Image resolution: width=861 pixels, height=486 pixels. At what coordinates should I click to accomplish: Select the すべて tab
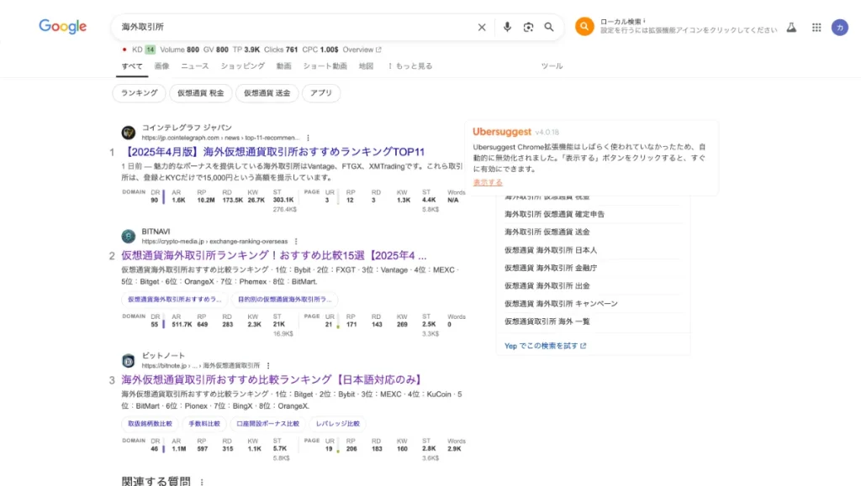[132, 65]
